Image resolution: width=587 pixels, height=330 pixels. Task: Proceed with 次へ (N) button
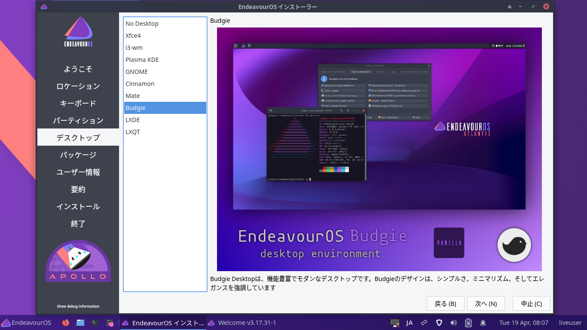486,303
